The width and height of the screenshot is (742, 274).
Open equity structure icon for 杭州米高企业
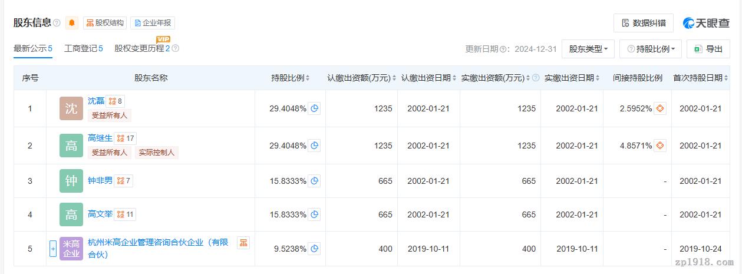[x=243, y=243]
